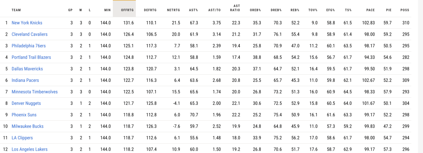Sort by TEAM column header
The width and height of the screenshot is (423, 153).
click(16, 10)
